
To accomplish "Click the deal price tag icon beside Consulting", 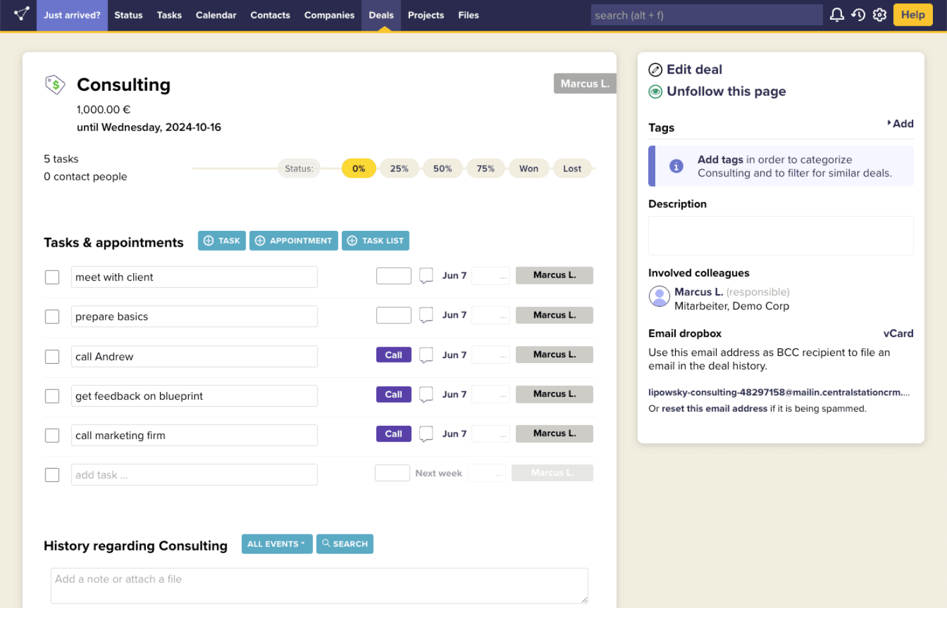I will click(55, 84).
